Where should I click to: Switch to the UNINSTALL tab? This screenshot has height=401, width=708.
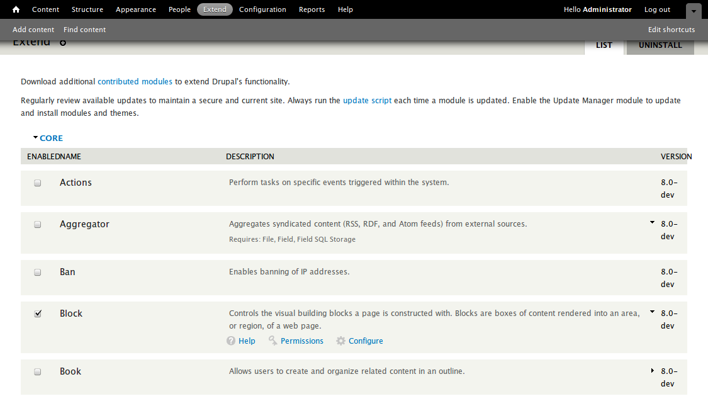660,45
